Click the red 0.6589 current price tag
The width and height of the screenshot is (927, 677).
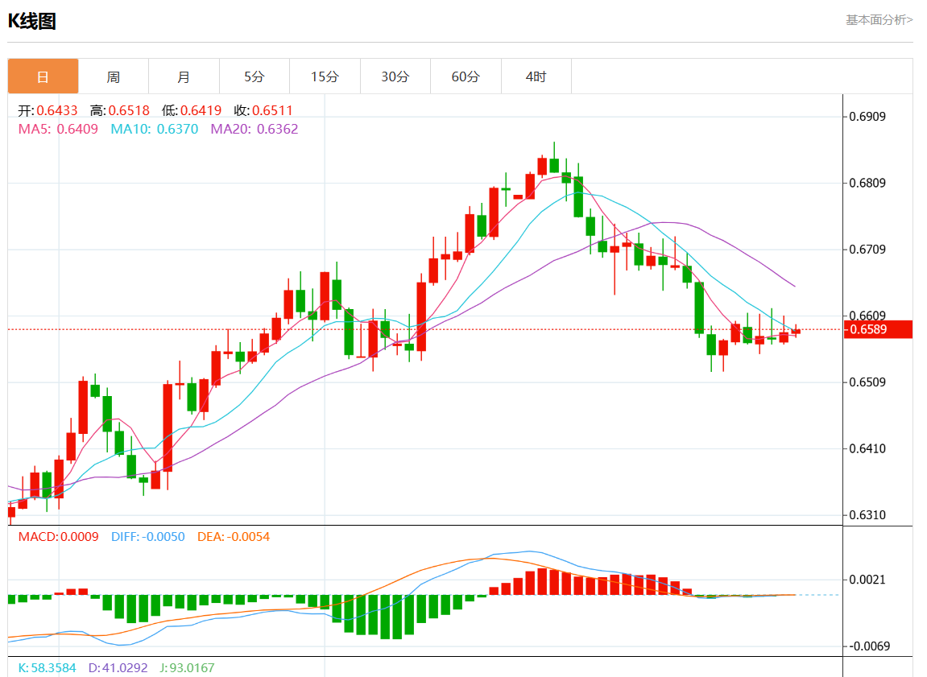(x=878, y=329)
